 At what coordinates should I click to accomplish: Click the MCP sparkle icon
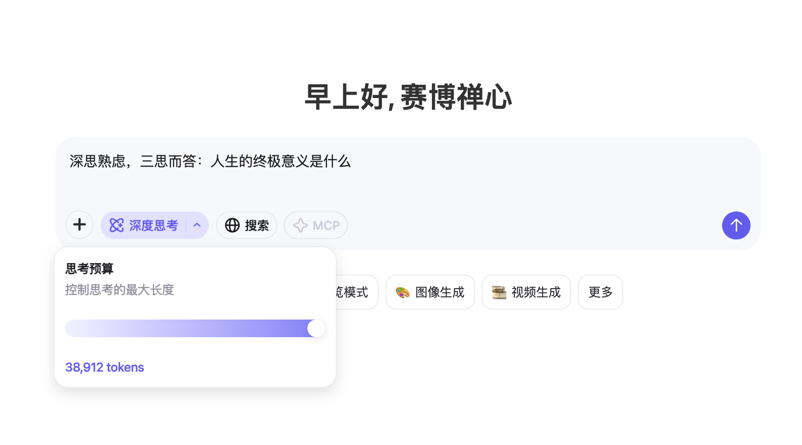click(301, 225)
